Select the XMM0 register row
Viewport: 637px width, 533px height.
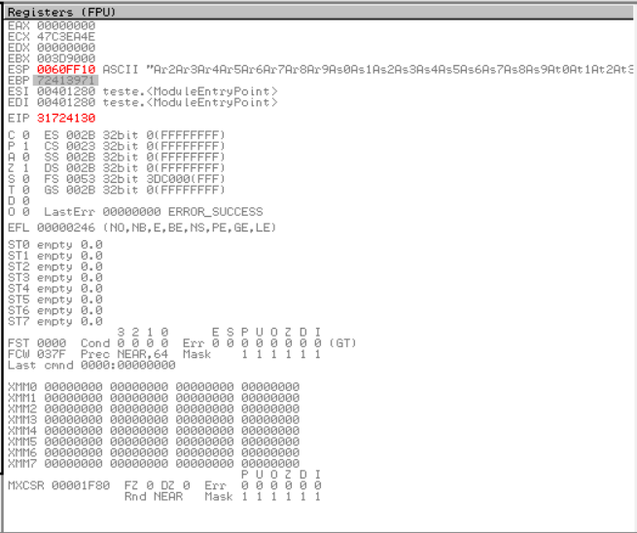[x=153, y=386]
